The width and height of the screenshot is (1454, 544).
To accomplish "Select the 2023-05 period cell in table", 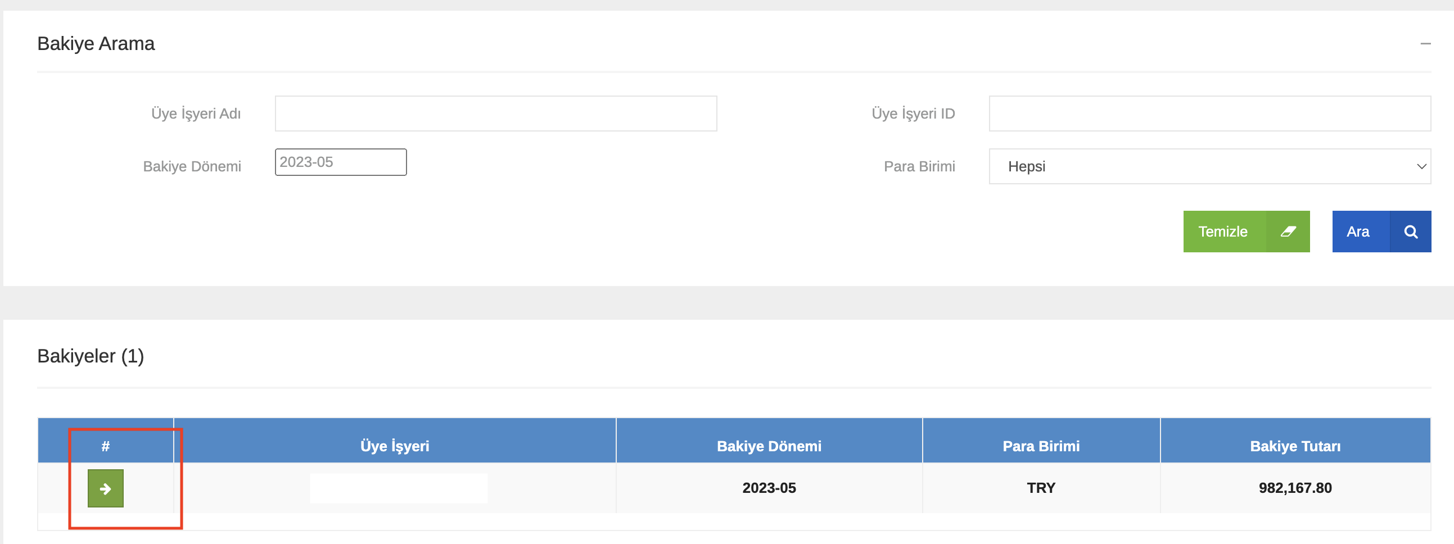I will (x=769, y=488).
